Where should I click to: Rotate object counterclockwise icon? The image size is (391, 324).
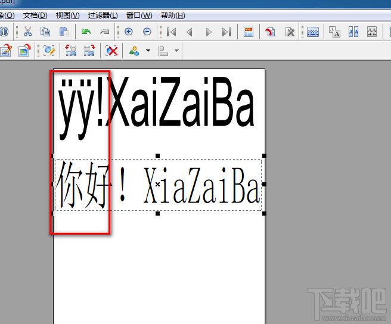(71, 51)
